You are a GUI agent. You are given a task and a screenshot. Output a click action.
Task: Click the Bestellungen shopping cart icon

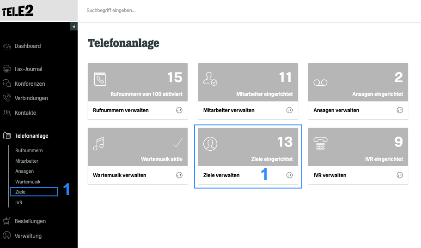7,221
